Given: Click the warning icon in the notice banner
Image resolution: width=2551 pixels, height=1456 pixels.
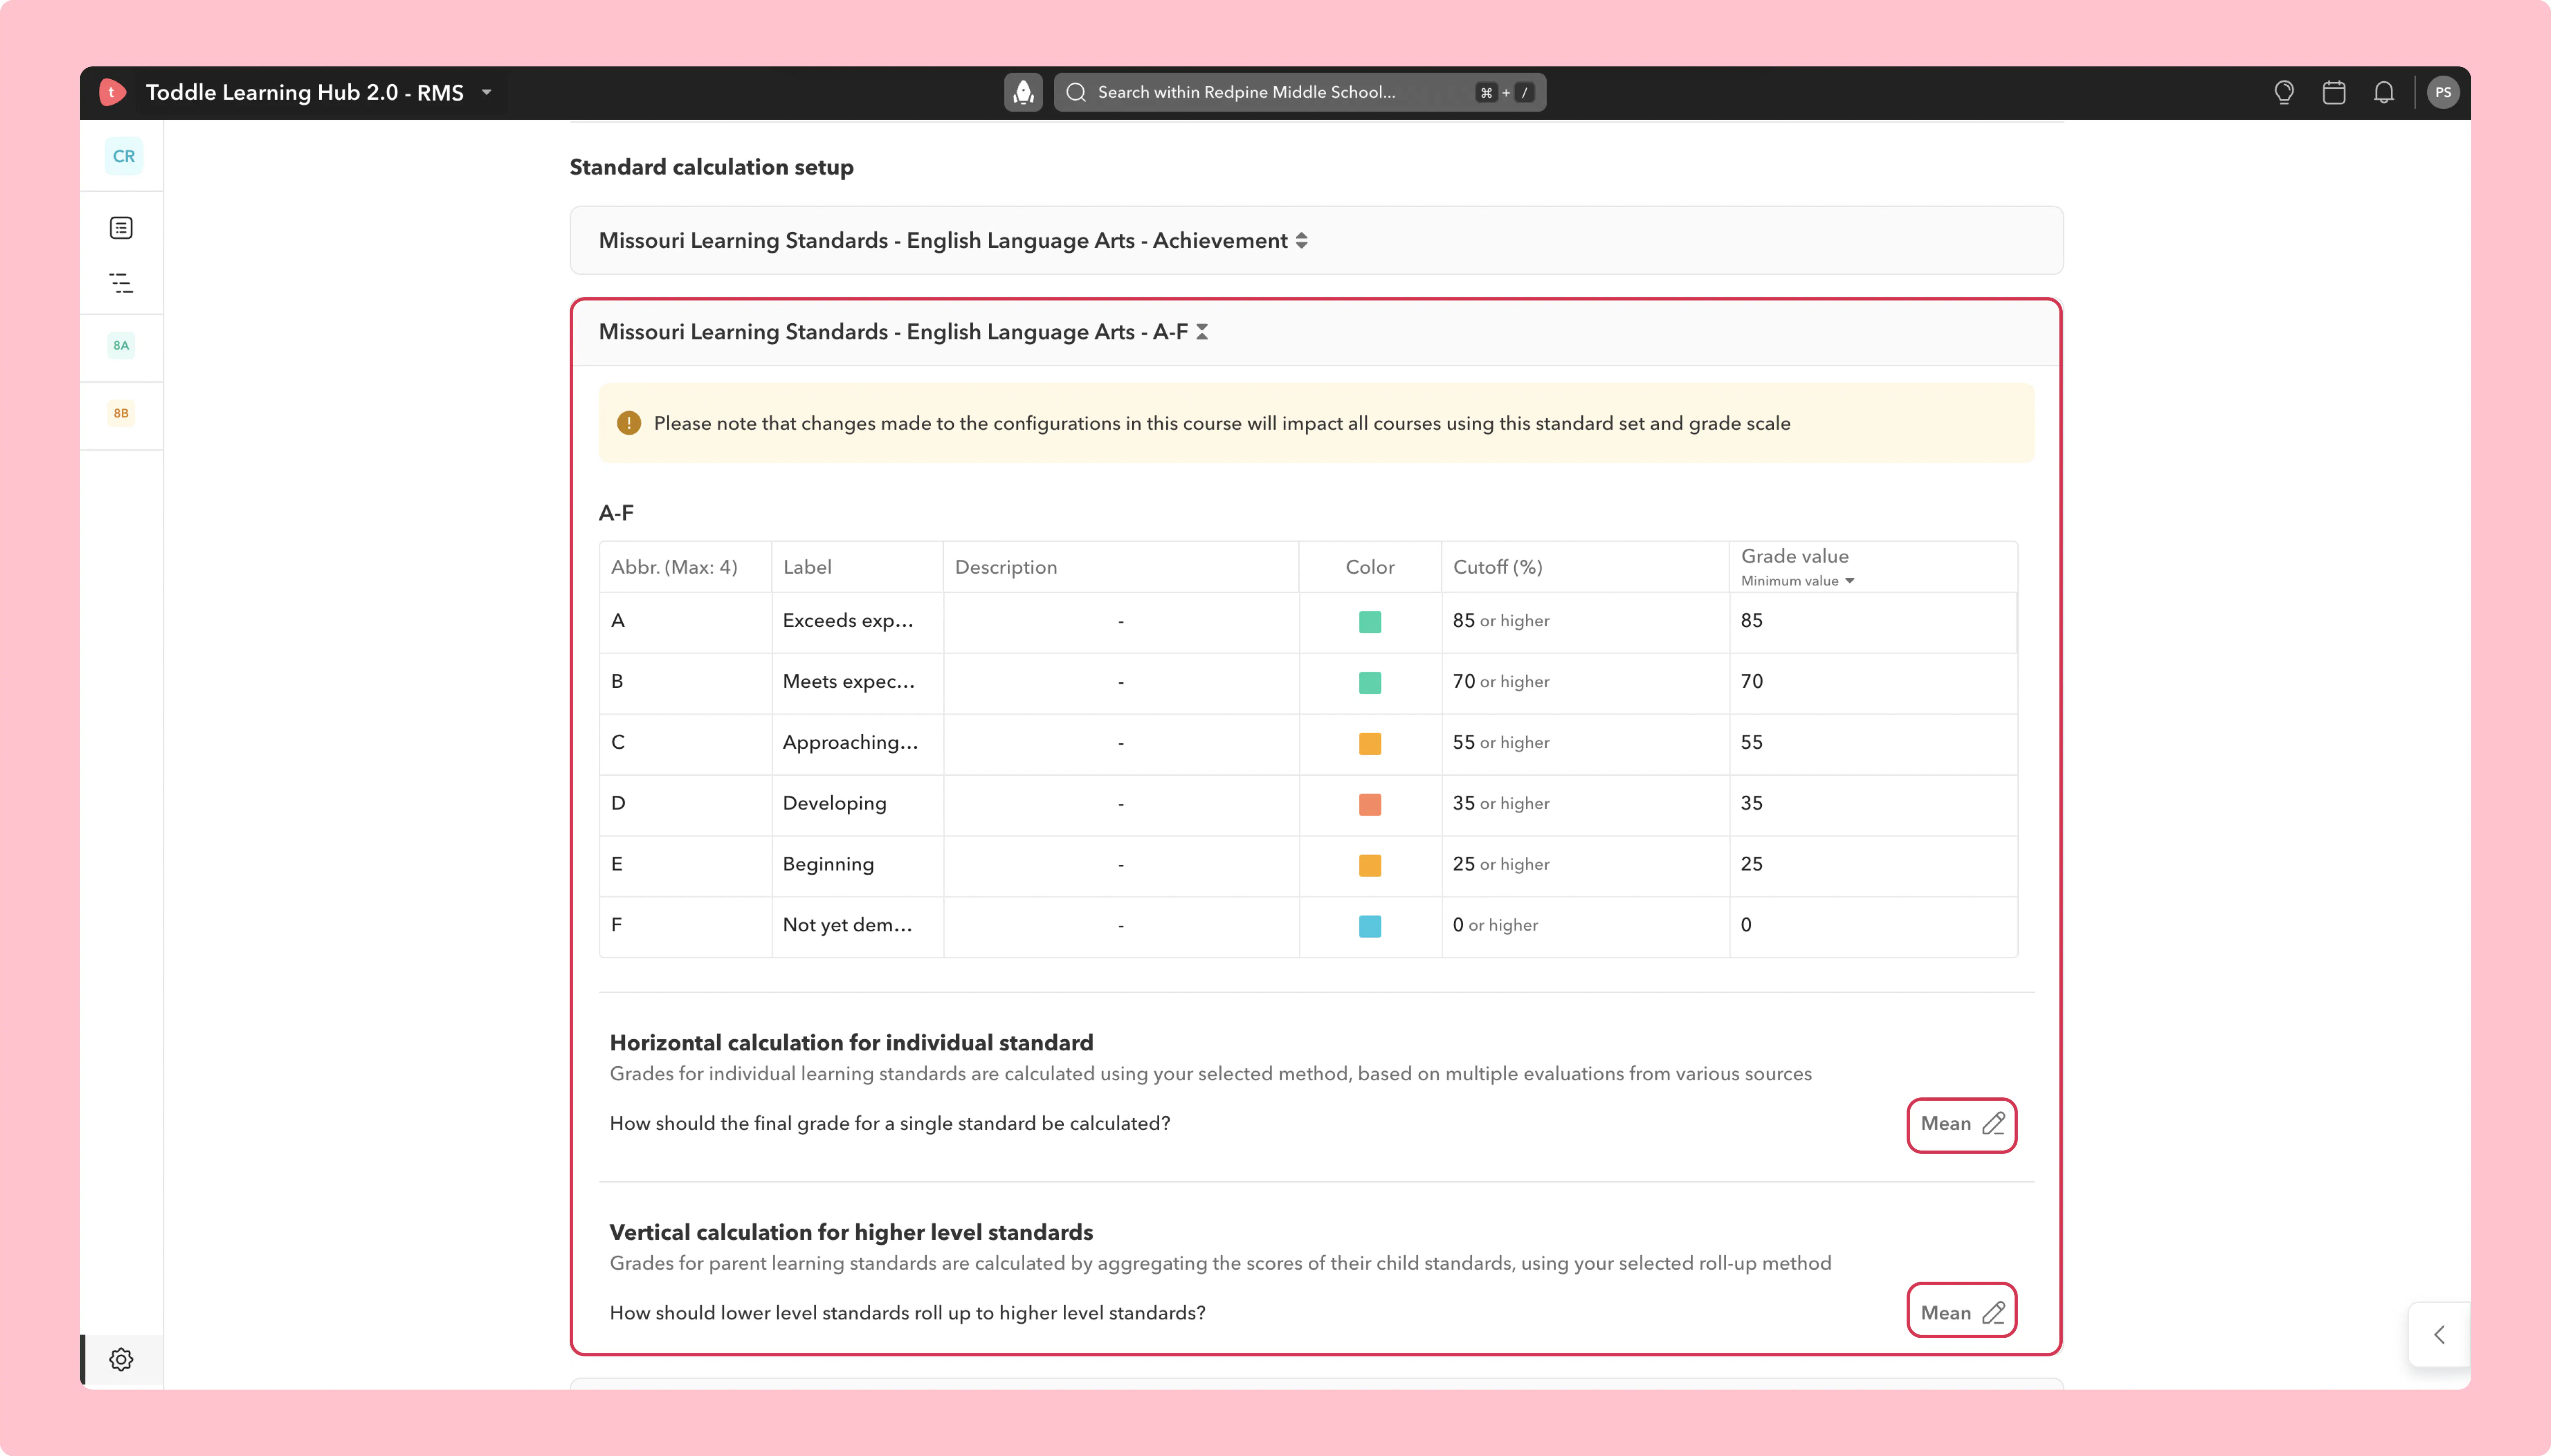Looking at the screenshot, I should pos(628,423).
